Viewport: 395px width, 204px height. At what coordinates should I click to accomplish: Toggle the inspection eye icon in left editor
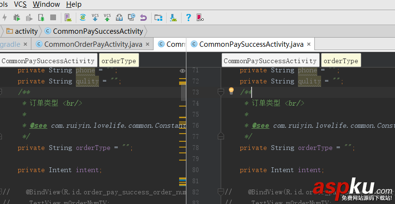click(x=183, y=71)
